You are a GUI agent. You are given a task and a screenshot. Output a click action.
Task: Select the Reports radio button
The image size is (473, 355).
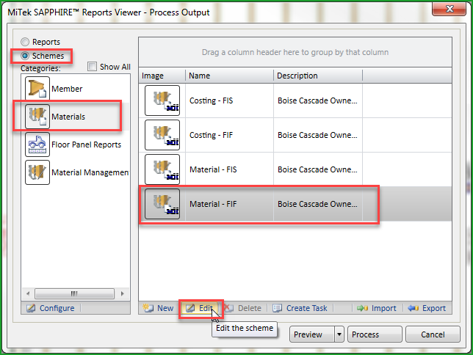click(x=25, y=42)
